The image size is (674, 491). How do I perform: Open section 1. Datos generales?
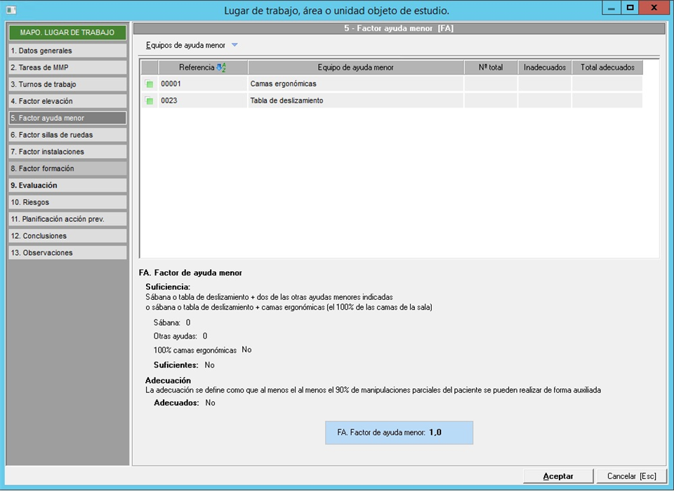tap(67, 51)
